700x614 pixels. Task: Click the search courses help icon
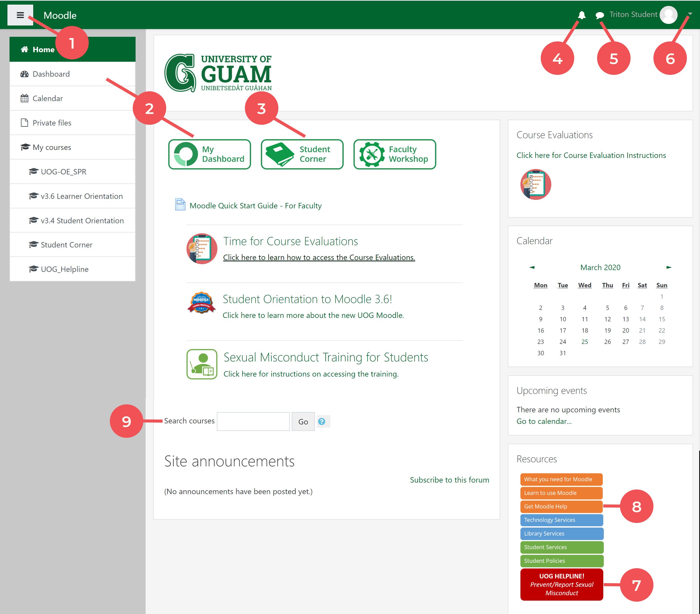tap(322, 421)
